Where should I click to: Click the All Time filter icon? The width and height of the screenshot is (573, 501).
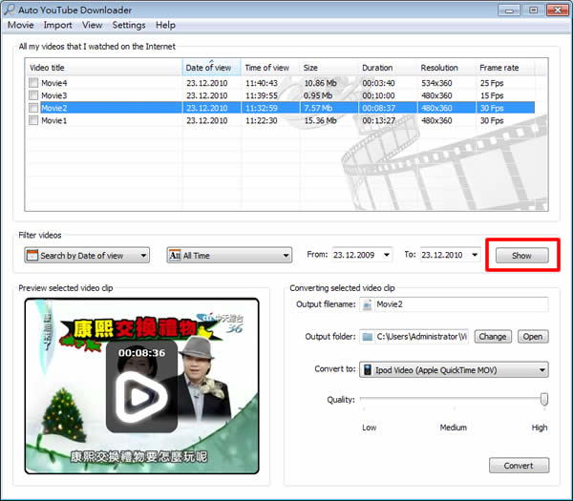pos(175,256)
